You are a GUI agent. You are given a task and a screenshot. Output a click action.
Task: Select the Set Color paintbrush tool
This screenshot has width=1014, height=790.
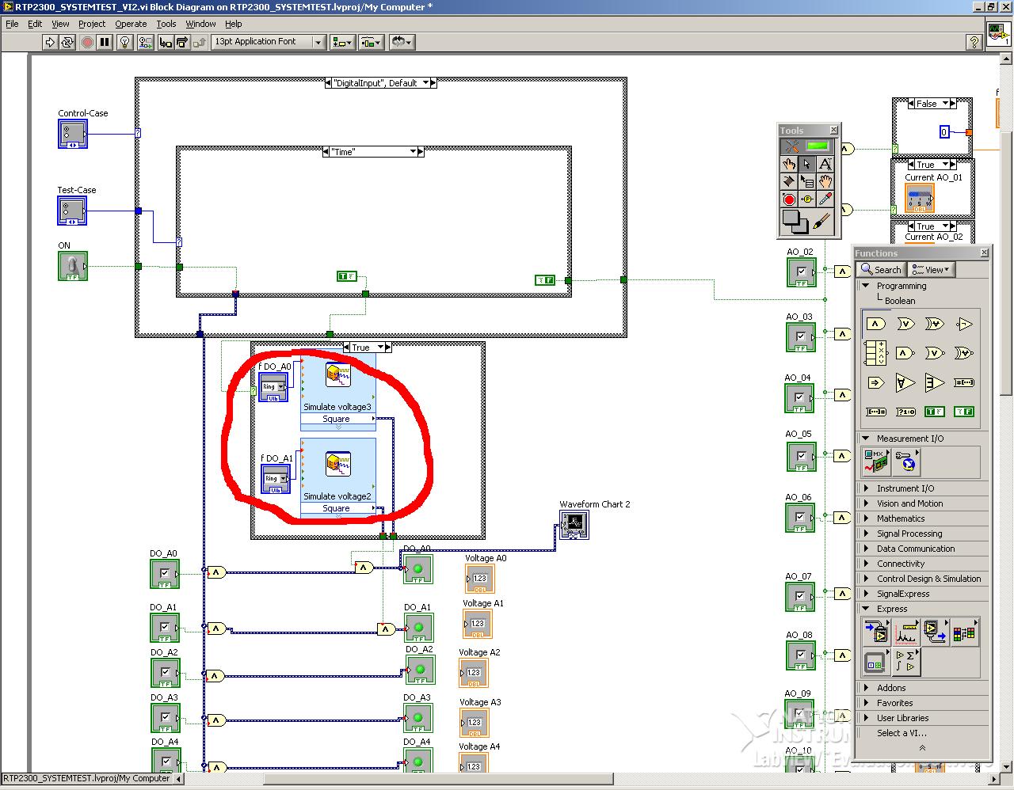coord(821,222)
